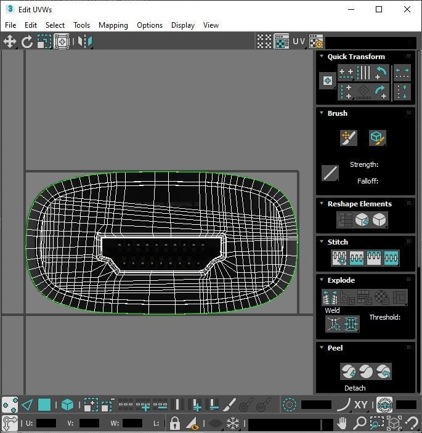Viewport: 422px width, 433px height.
Task: Click Stitch to Target icon
Action: pyautogui.click(x=339, y=258)
